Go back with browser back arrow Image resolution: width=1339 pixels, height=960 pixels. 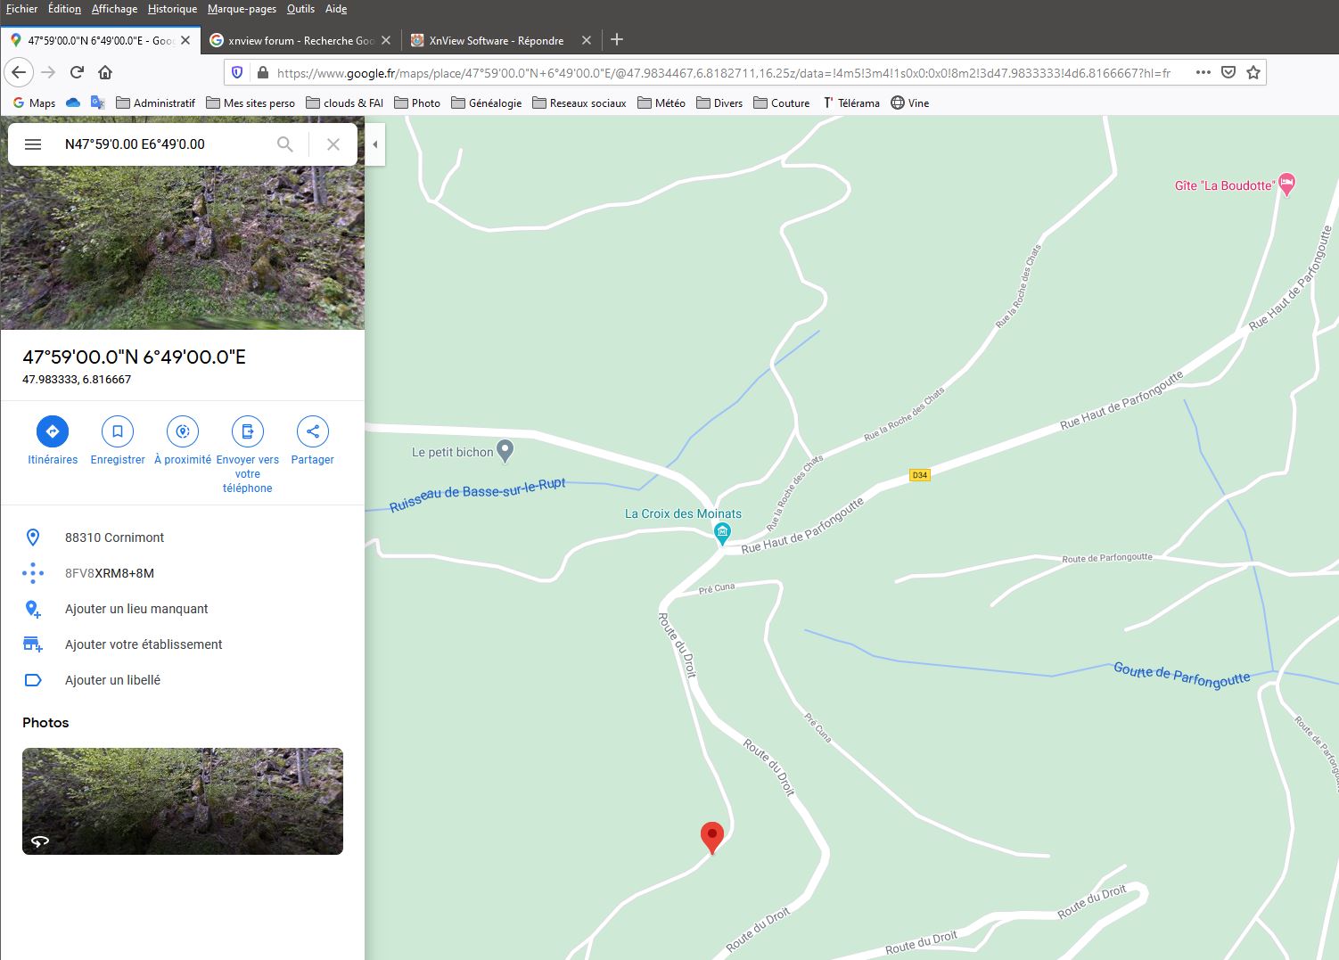(x=19, y=72)
